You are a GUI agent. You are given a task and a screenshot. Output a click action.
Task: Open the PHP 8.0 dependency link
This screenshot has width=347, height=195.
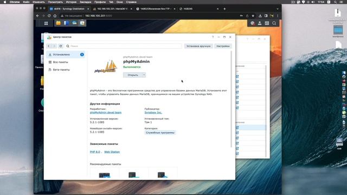coord(95,152)
